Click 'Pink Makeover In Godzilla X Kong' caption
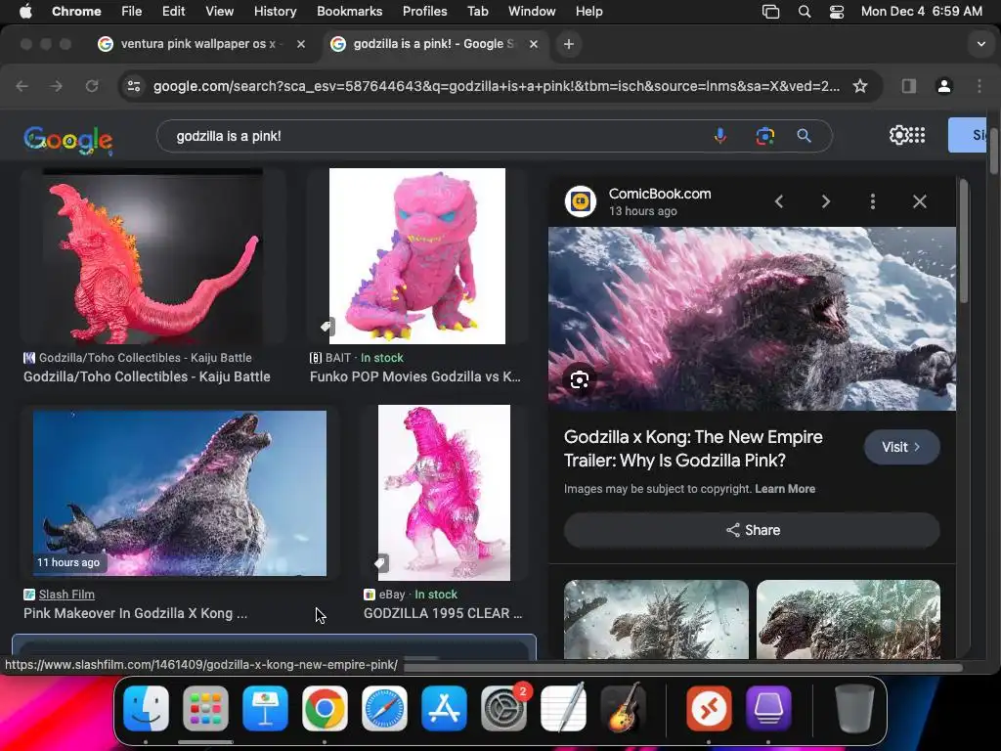The image size is (1001, 751). pos(135,614)
